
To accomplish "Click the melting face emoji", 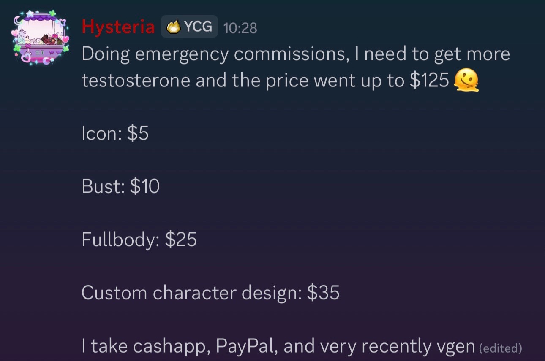I will (x=466, y=80).
